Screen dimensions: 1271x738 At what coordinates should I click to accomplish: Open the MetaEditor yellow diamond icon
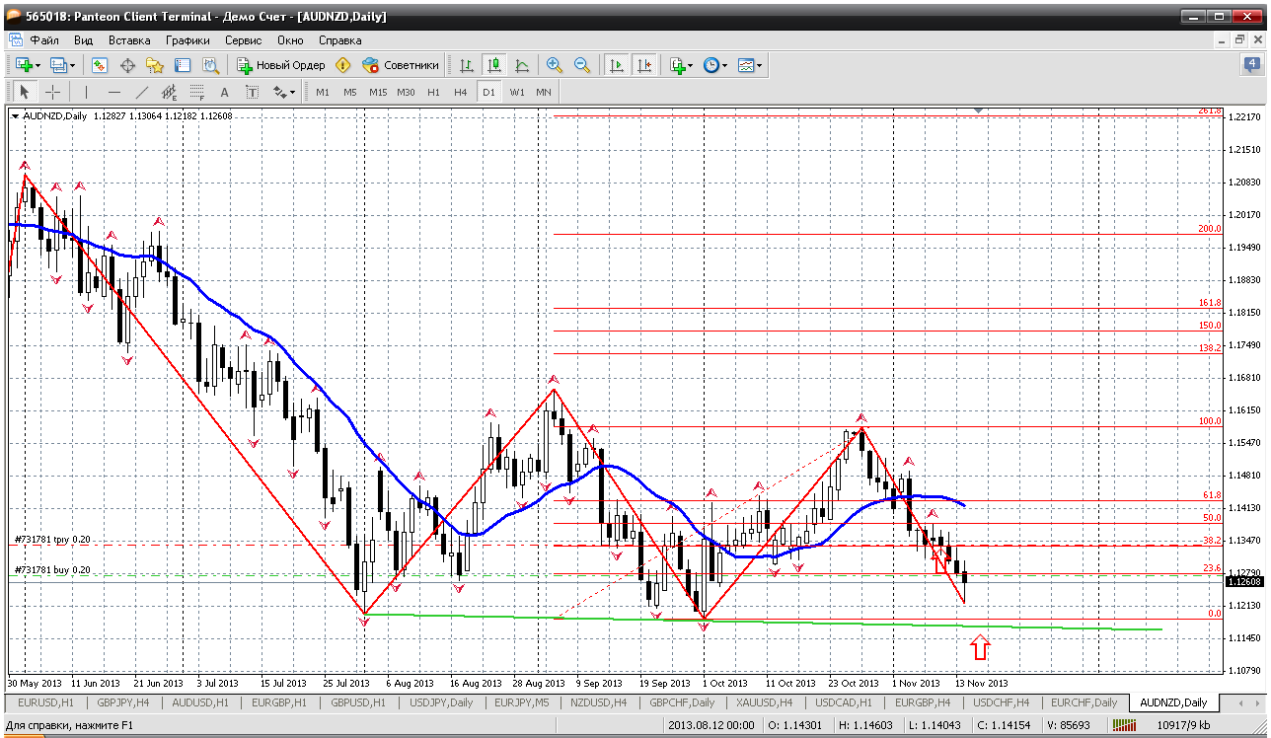[x=342, y=65]
